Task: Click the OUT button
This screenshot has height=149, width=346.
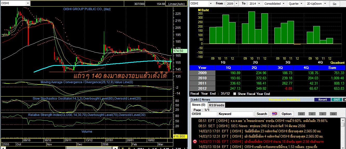Action: pyautogui.click(x=337, y=100)
